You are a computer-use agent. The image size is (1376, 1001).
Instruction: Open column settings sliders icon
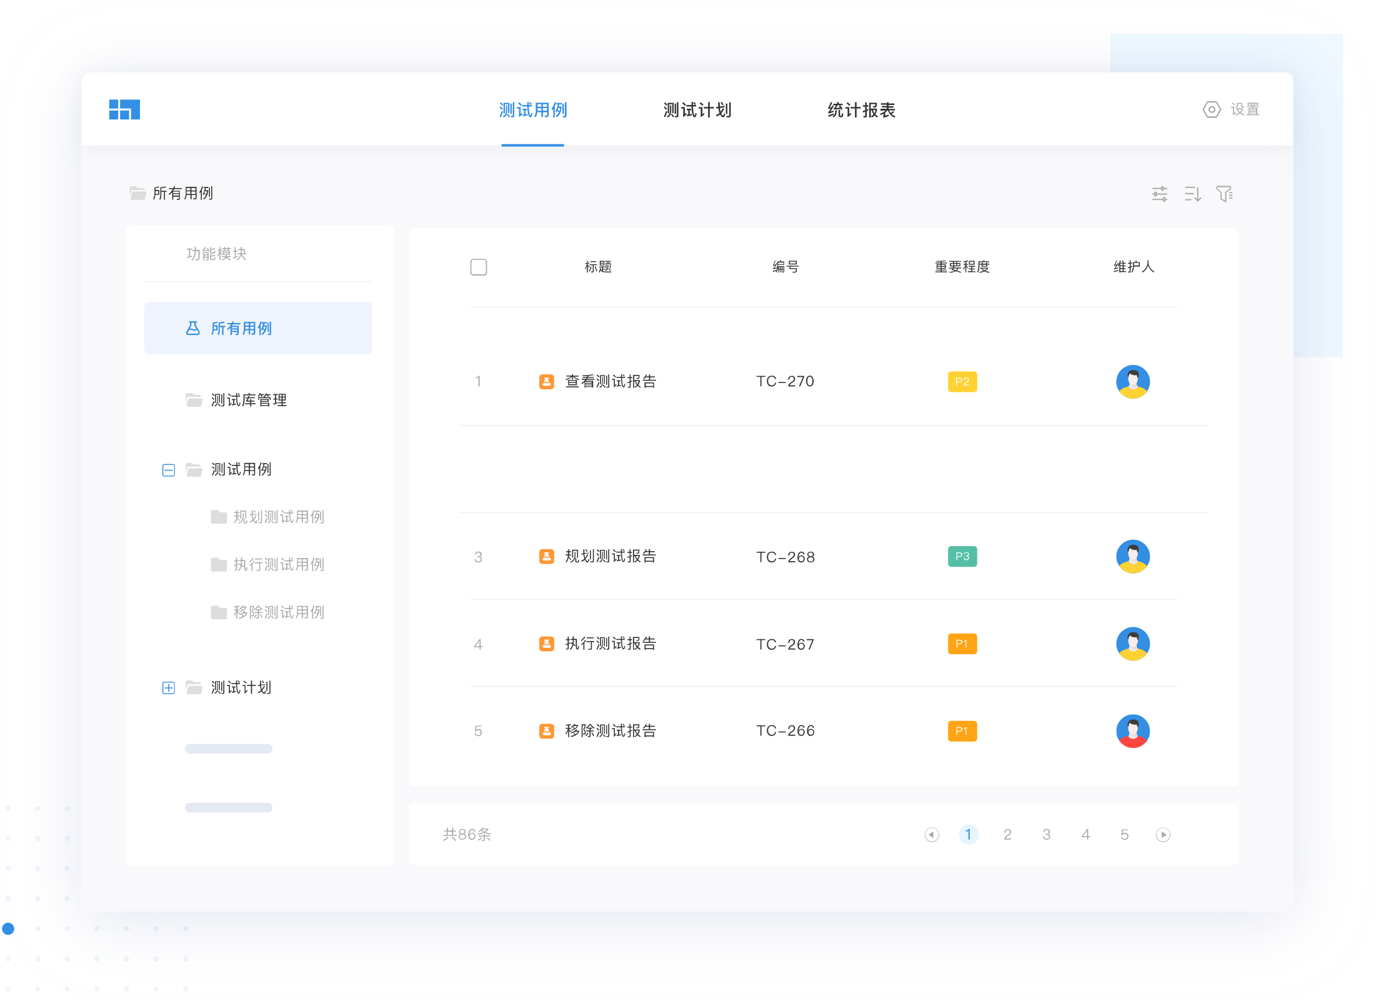click(x=1160, y=194)
